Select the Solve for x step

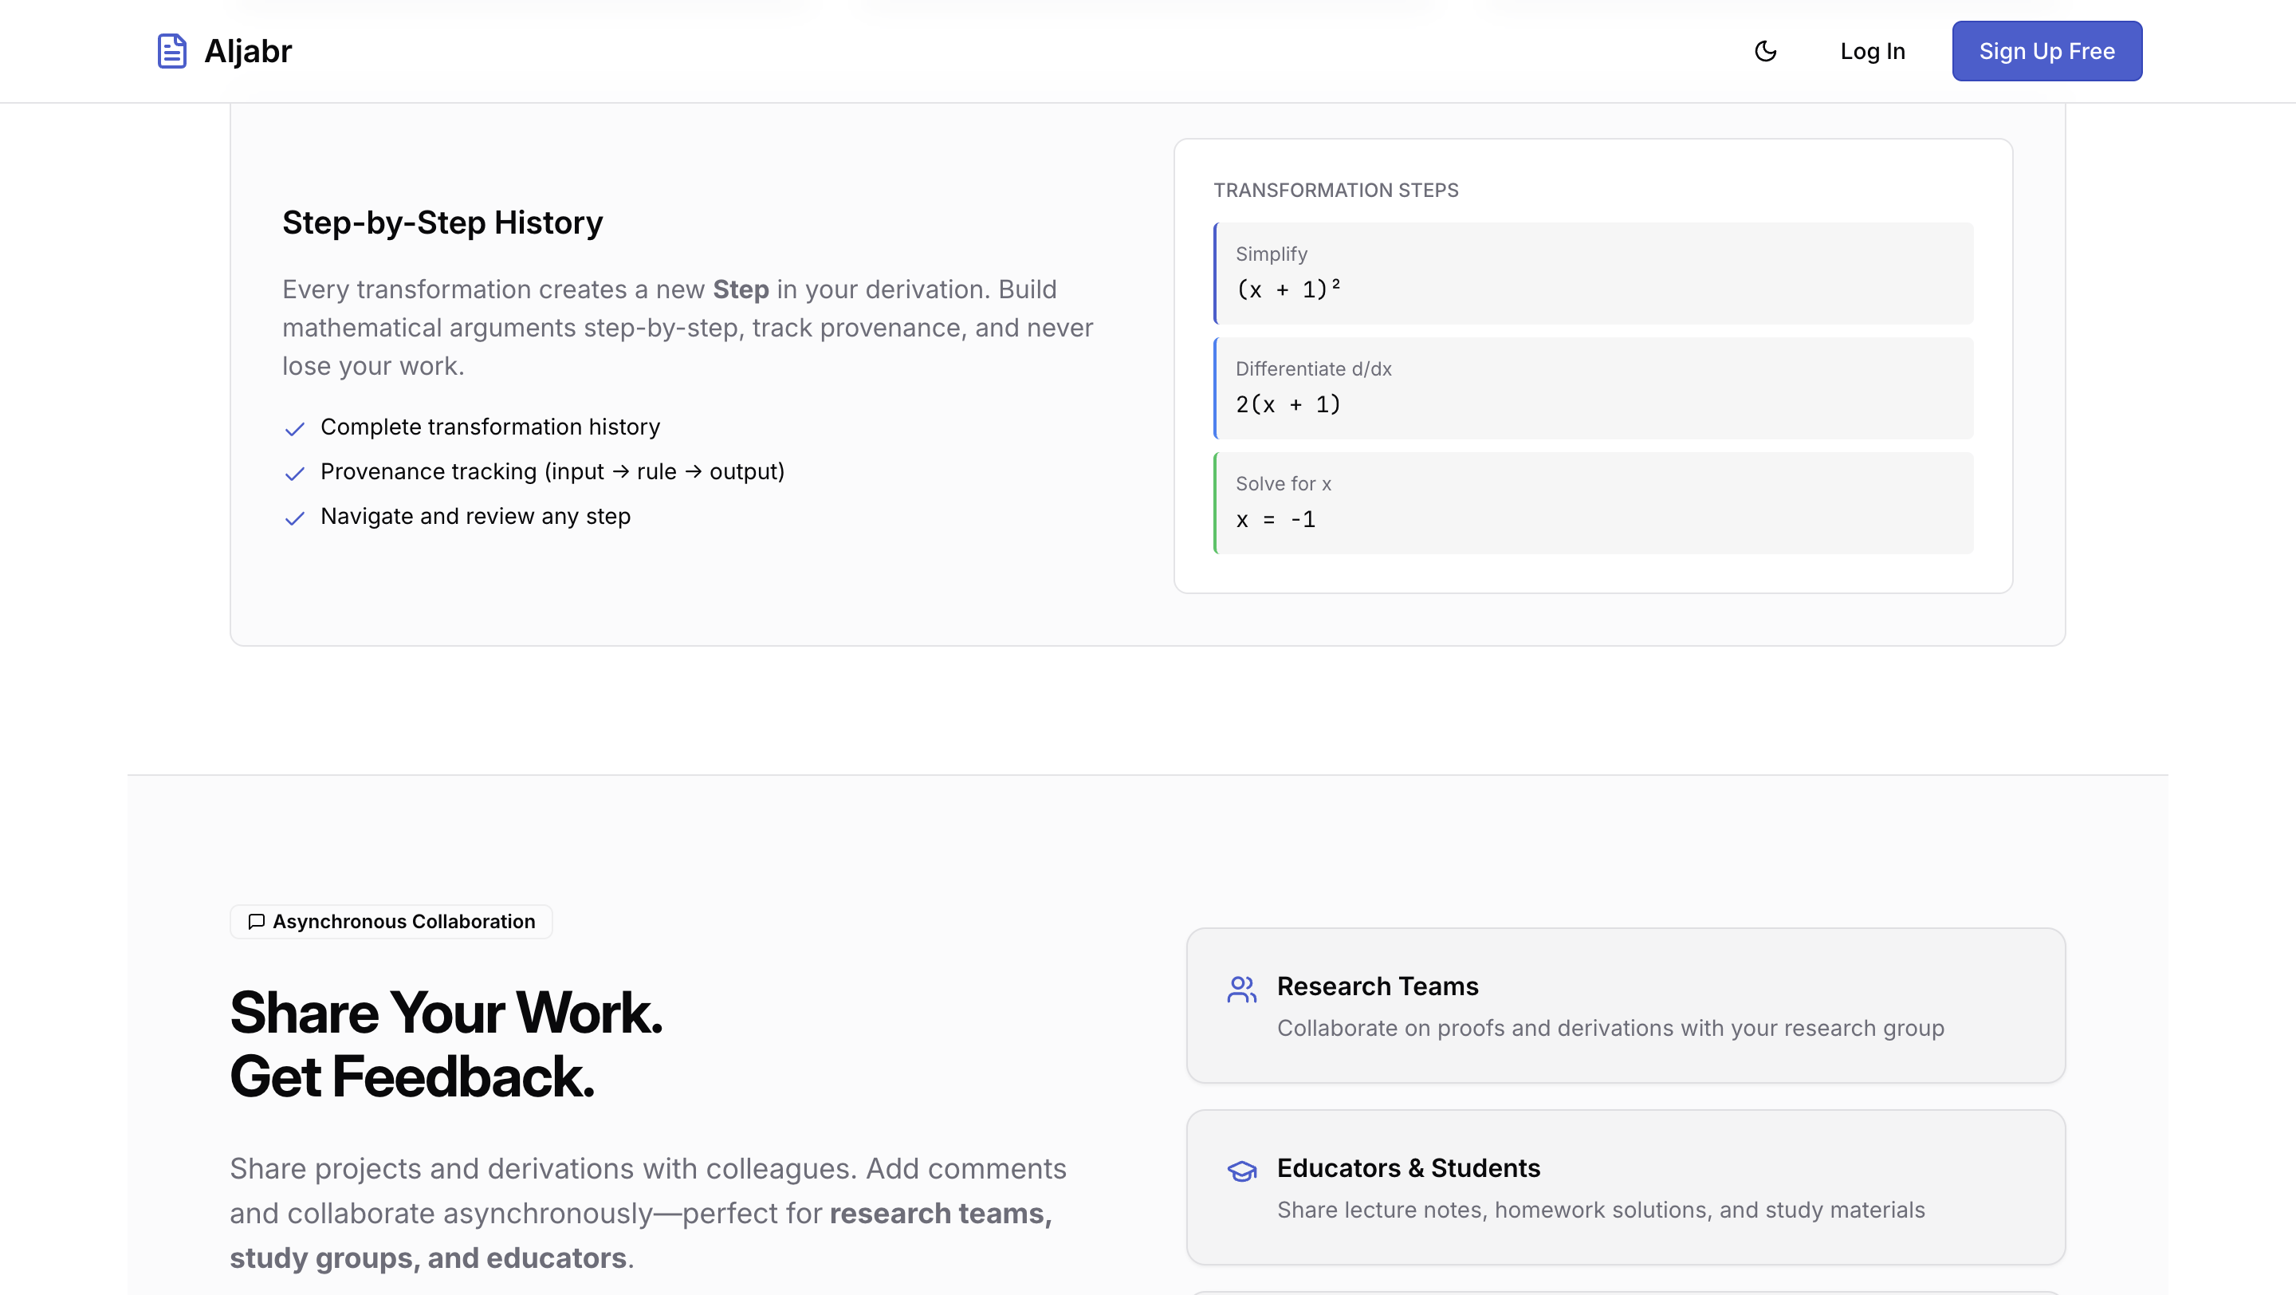click(x=1593, y=502)
